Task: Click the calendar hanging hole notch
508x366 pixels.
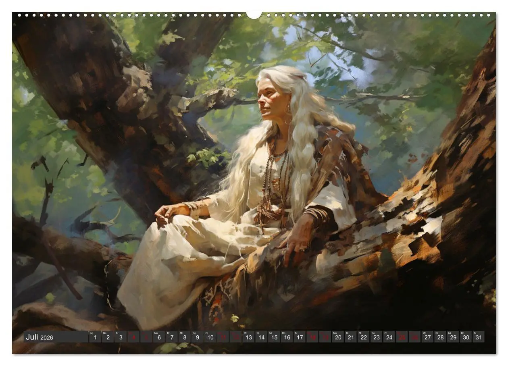Action: 254,15
